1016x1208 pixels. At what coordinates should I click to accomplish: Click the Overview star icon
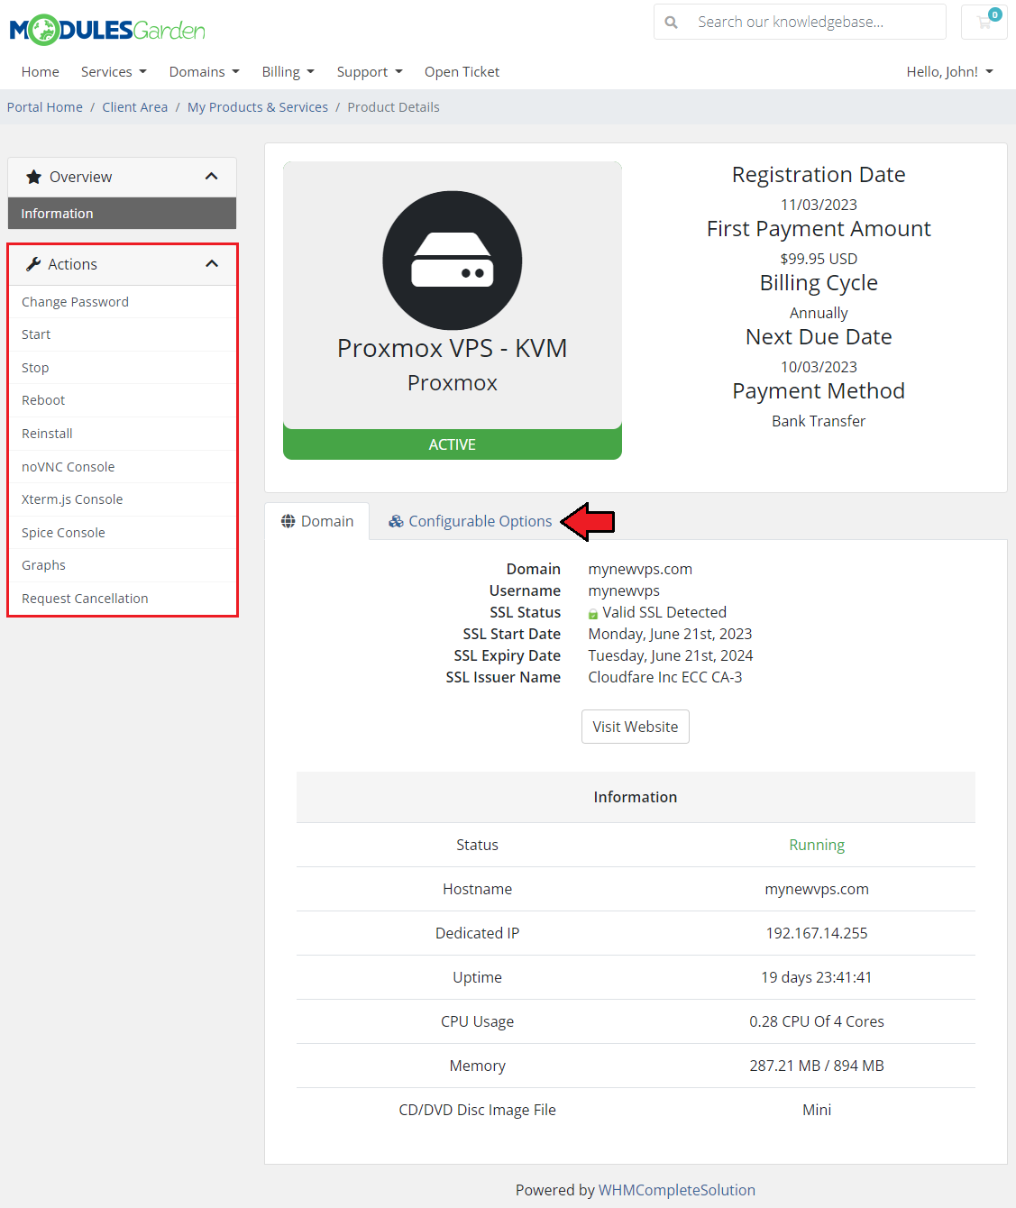coord(33,177)
